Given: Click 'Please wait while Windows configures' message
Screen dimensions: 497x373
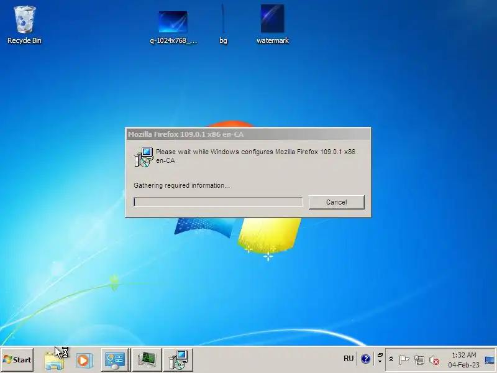Looking at the screenshot, I should [x=255, y=156].
